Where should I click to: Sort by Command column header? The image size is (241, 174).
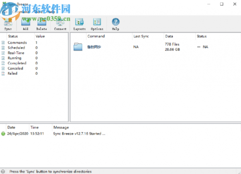coord(96,36)
